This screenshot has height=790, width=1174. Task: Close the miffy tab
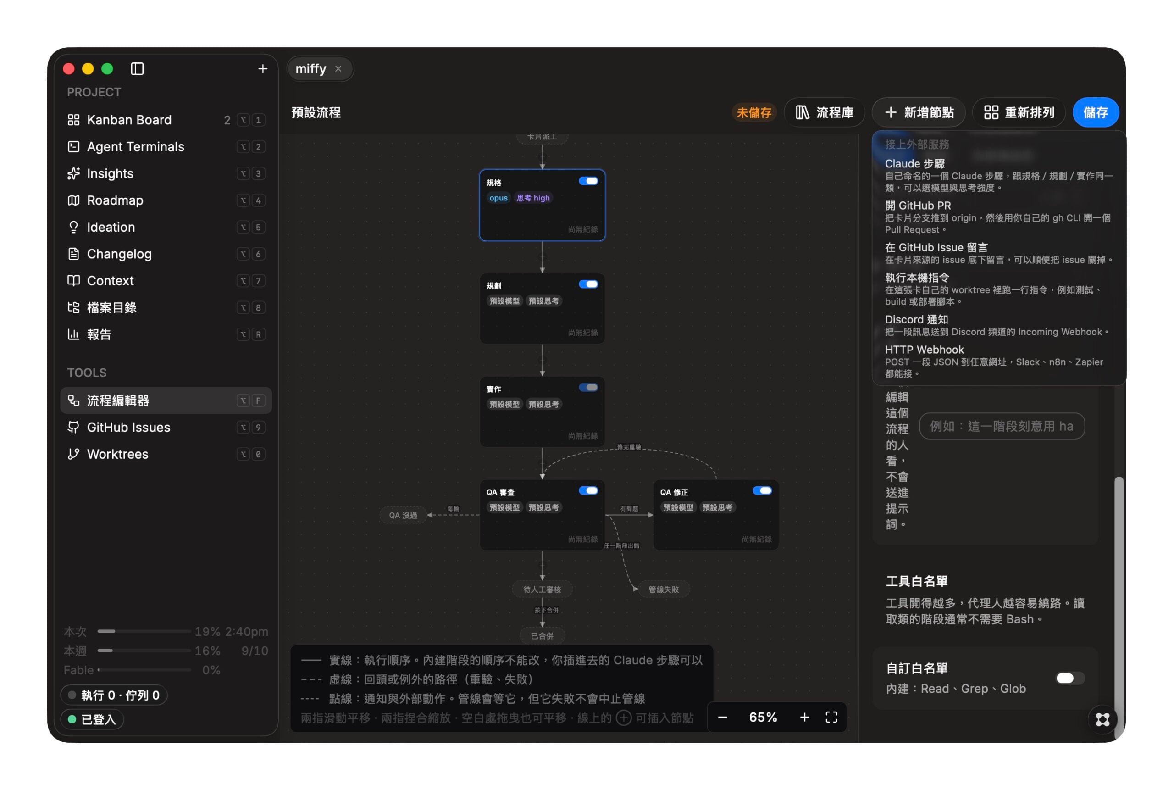tap(338, 68)
